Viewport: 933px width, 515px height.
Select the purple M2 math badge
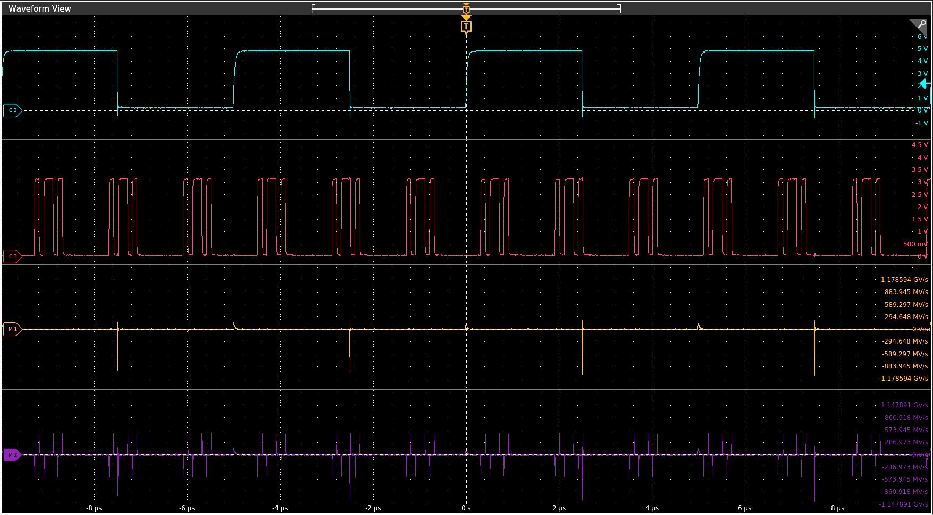pos(12,455)
